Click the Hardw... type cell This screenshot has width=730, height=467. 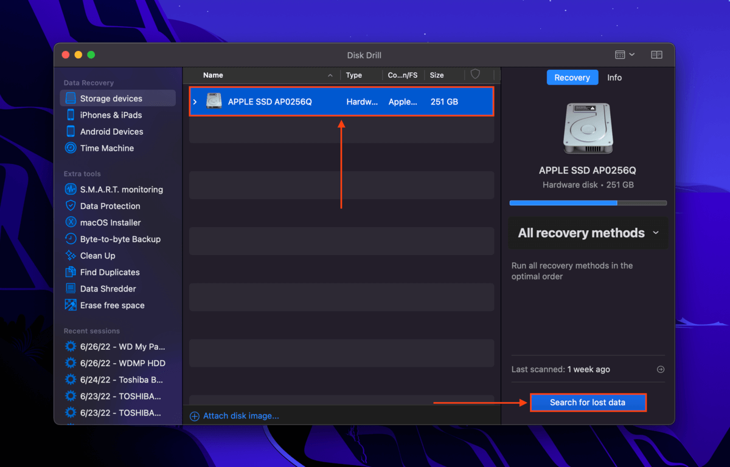tap(362, 102)
